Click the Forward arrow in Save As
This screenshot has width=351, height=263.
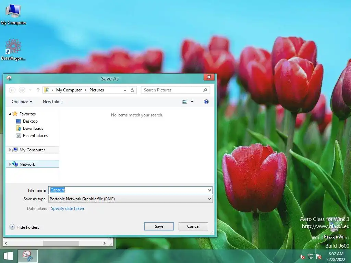tap(22, 90)
